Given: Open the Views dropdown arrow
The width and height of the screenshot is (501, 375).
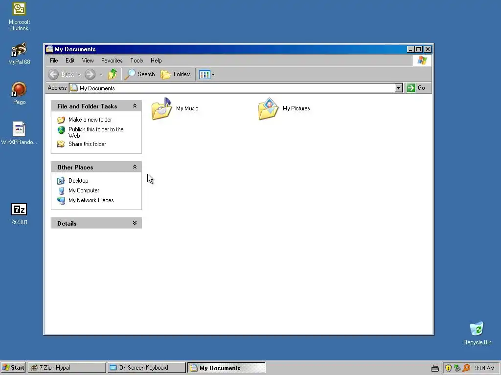Looking at the screenshot, I should pyautogui.click(x=213, y=75).
